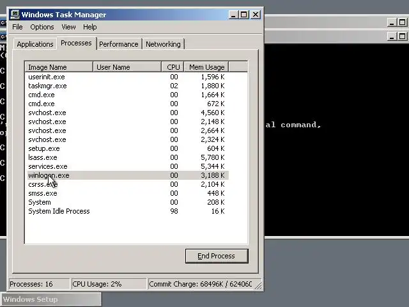Select the svchost.exe row using 4,560 K
Image resolution: width=409 pixels, height=307 pixels.
pos(127,113)
